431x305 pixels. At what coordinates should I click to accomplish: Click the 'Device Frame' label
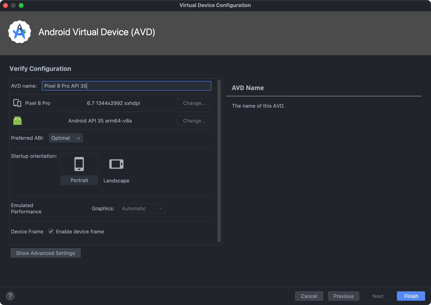[27, 232]
